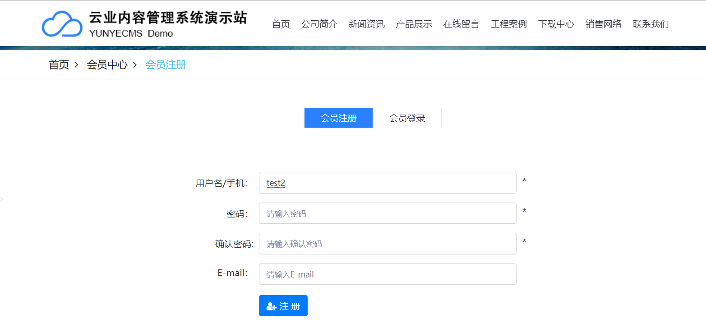
Task: Select the 会员注册 tab
Action: [338, 118]
